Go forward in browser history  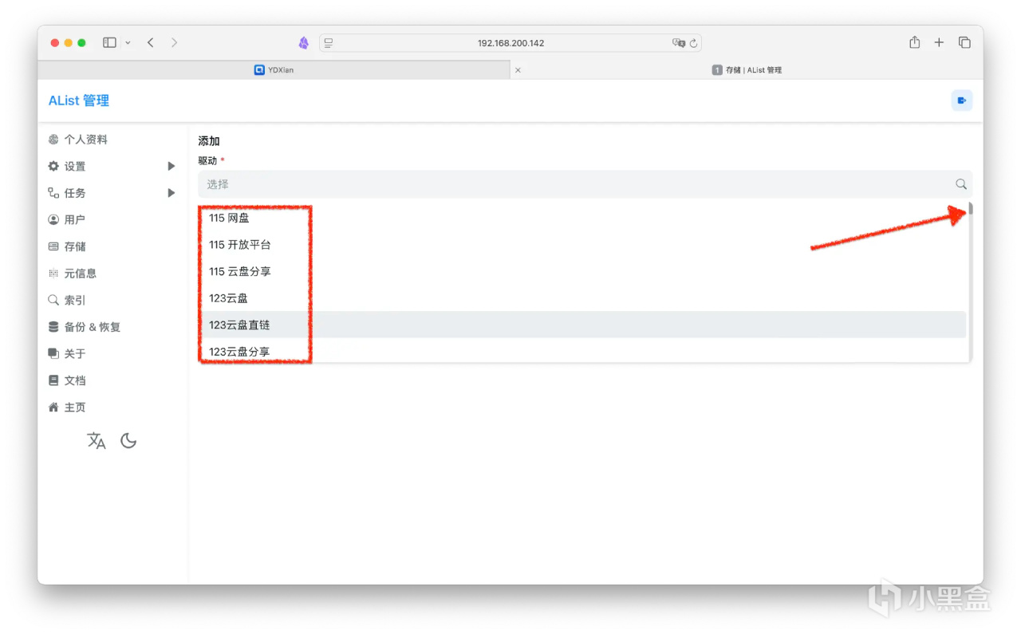[x=174, y=42]
